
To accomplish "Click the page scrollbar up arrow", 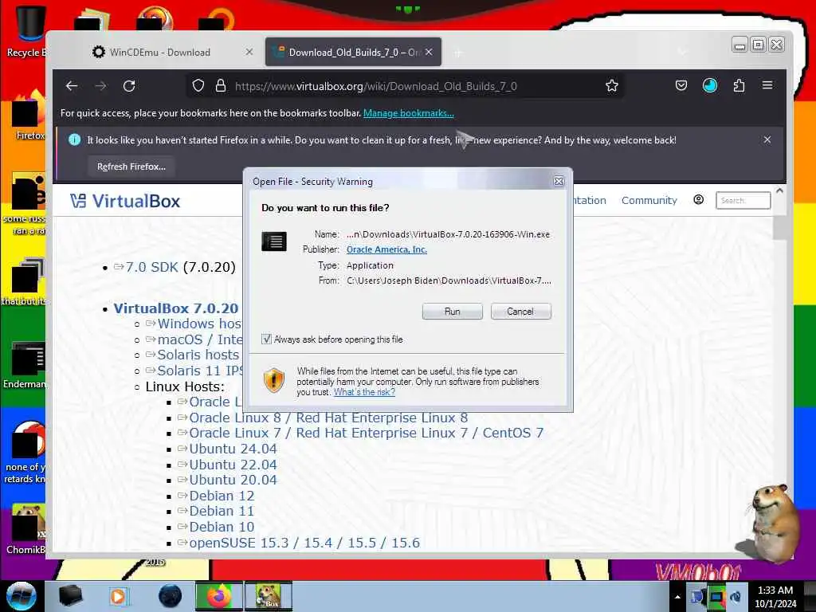I will pos(779,191).
